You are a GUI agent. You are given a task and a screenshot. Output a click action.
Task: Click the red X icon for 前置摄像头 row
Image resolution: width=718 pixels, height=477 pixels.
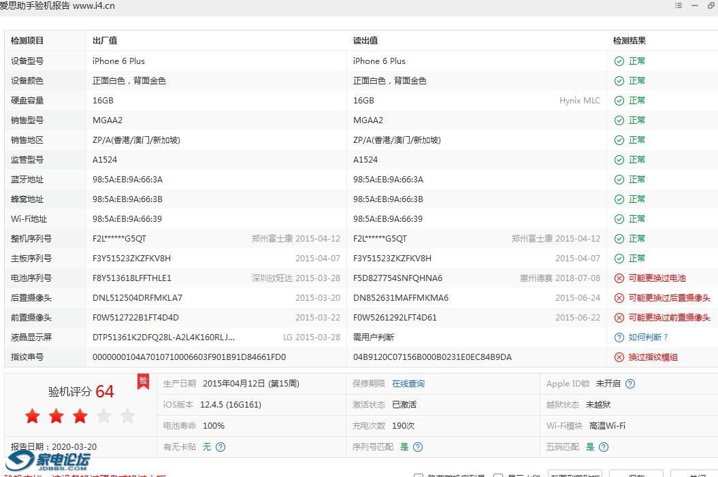tap(619, 318)
